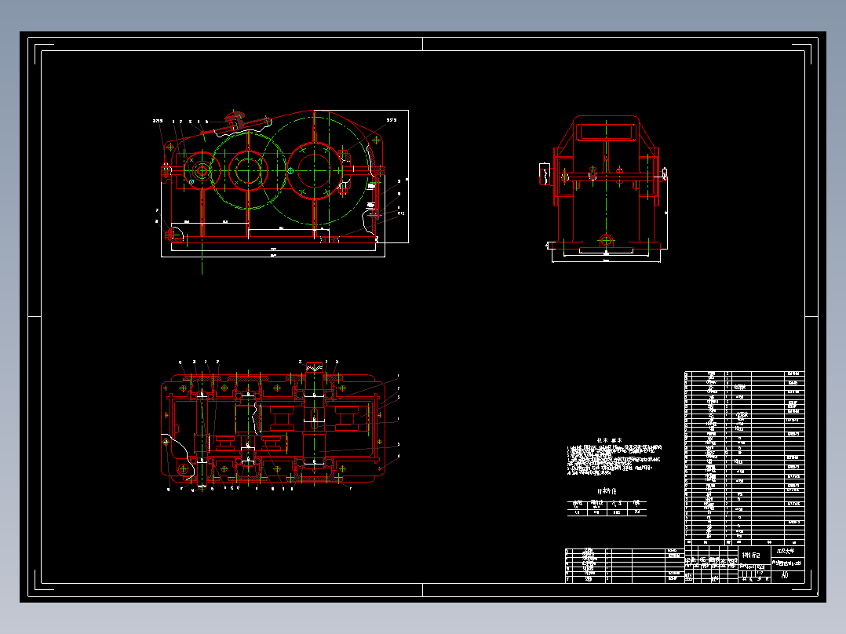Click the cyan circle marker between the gears
Viewport: 846px width, 634px height.
(x=290, y=171)
